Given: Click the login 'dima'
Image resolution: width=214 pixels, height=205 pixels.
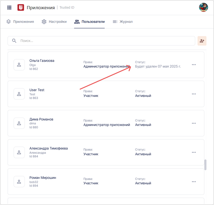Looking at the screenshot, I should pyautogui.click(x=33, y=123).
